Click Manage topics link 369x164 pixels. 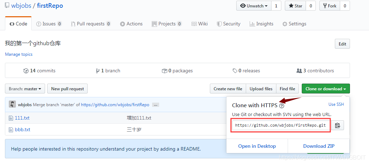click(19, 54)
